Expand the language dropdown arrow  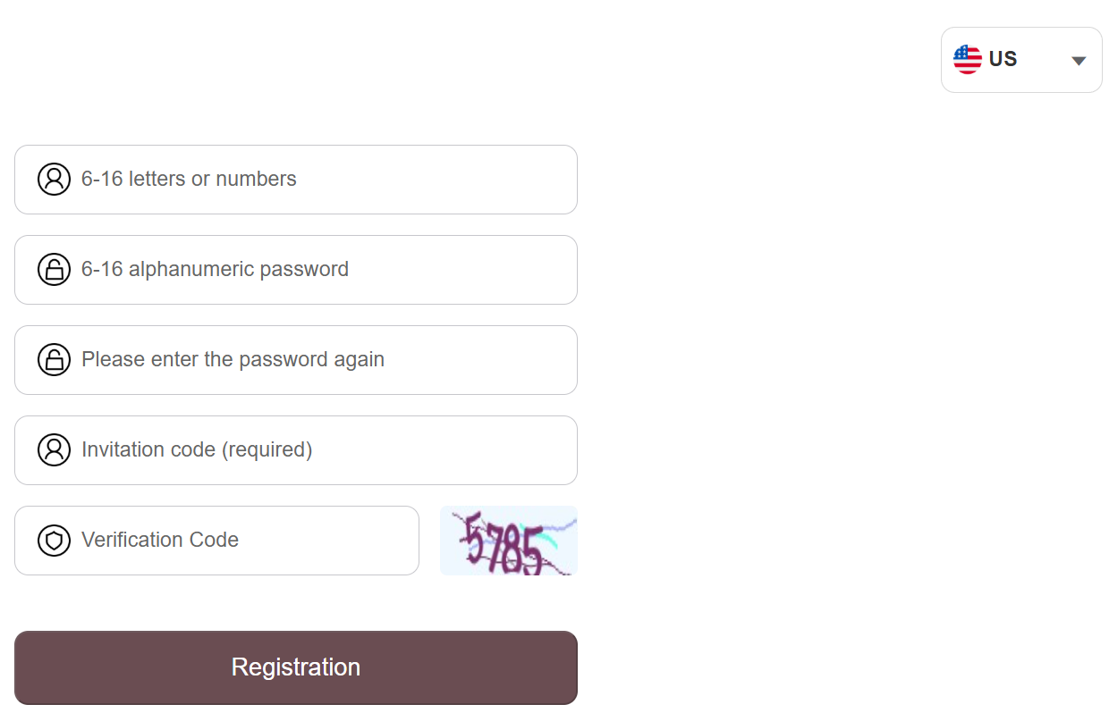click(x=1079, y=61)
